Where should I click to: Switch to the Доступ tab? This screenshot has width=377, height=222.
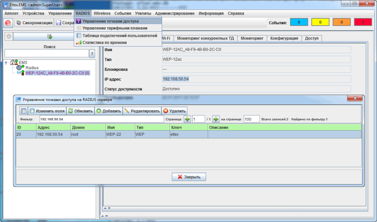(x=312, y=38)
